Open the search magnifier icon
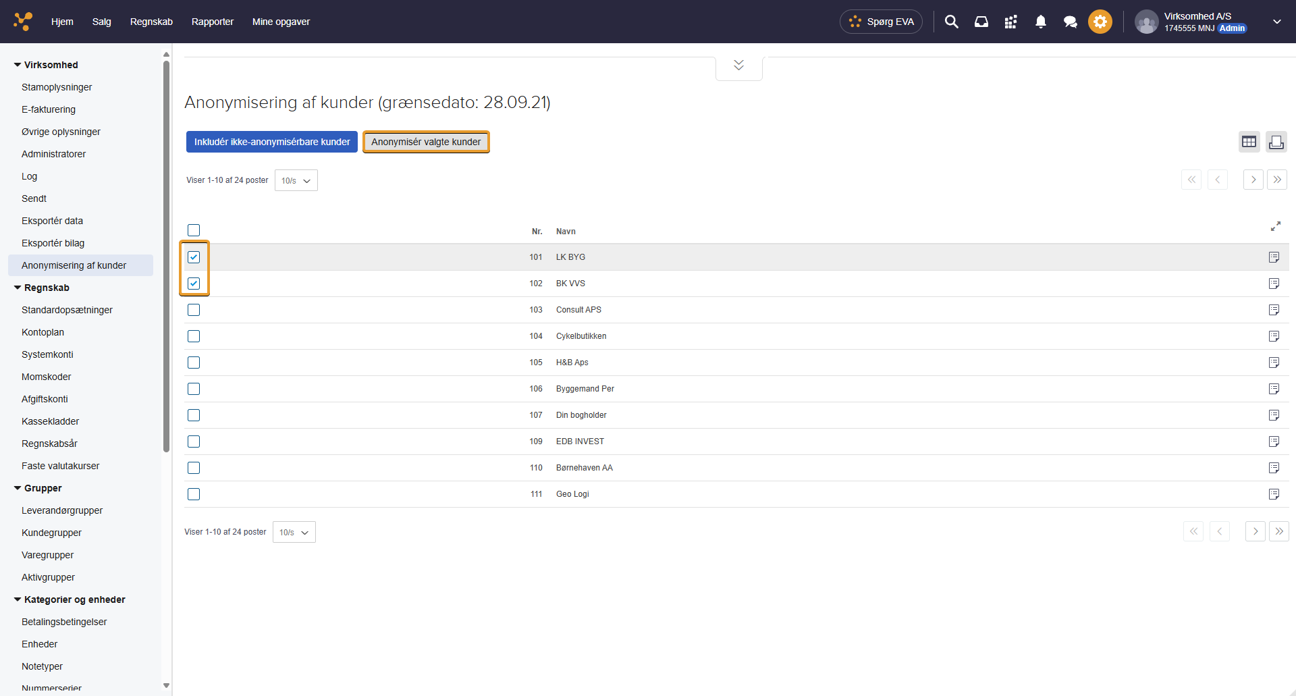The height and width of the screenshot is (696, 1296). 951,22
